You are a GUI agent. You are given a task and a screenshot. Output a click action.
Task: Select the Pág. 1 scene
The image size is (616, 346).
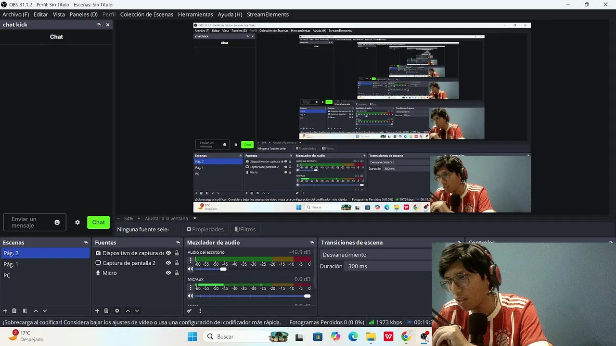click(45, 264)
